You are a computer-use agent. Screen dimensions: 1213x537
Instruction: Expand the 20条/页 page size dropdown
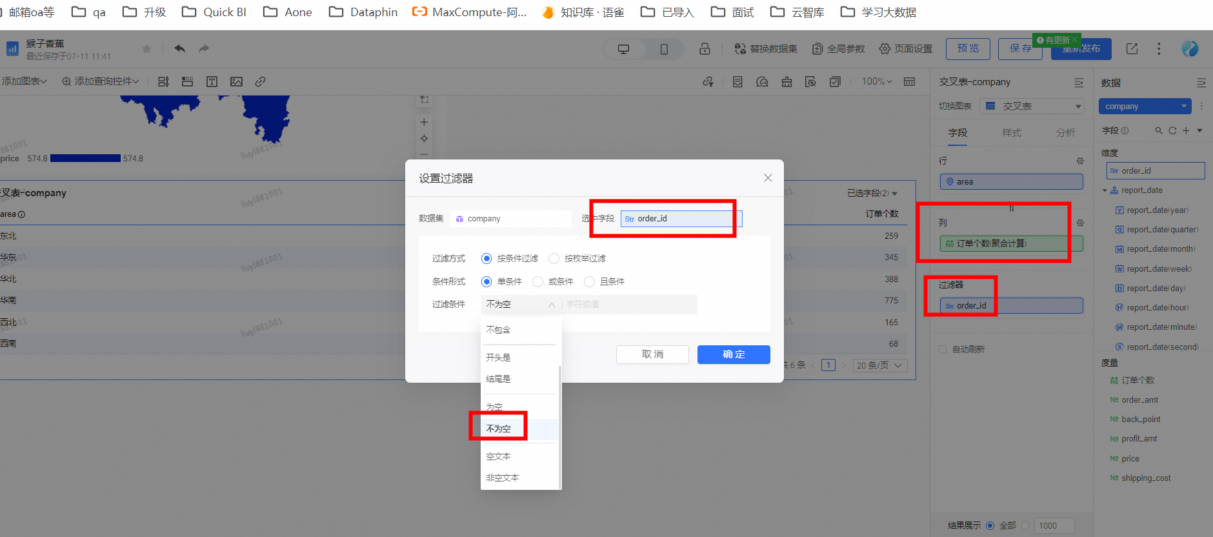(880, 365)
